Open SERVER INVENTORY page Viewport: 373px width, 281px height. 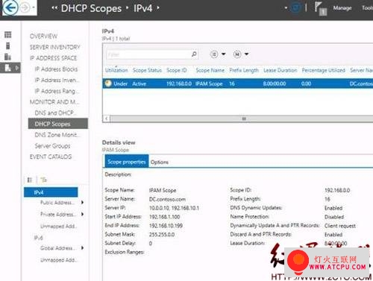point(55,47)
